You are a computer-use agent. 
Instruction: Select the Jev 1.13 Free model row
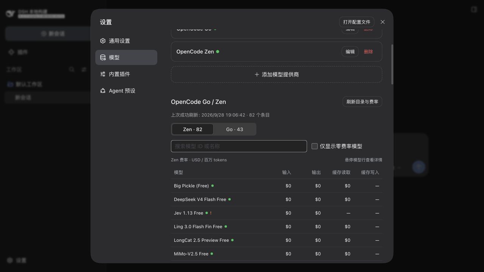[x=276, y=213]
